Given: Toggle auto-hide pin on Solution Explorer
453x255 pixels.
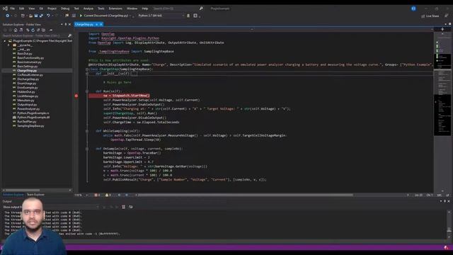Looking at the screenshot, I should point(66,24).
